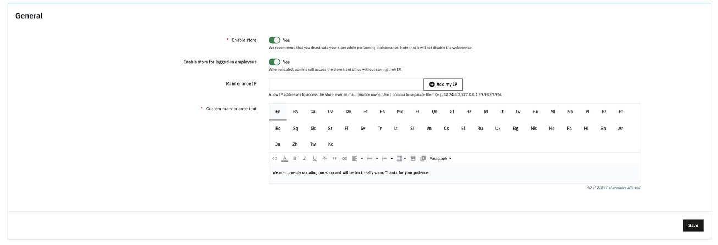This screenshot has height=245, width=718.
Task: Apply strikethrough formatting
Action: coord(324,159)
